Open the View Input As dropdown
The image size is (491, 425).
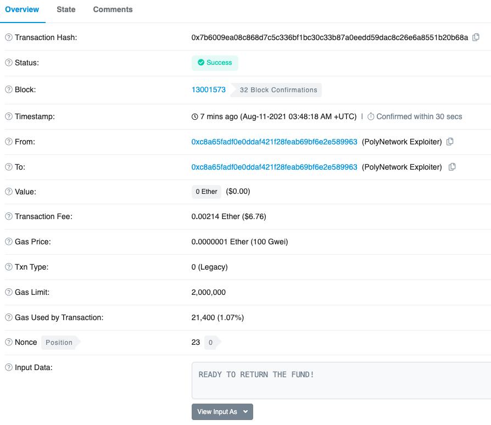tap(222, 412)
